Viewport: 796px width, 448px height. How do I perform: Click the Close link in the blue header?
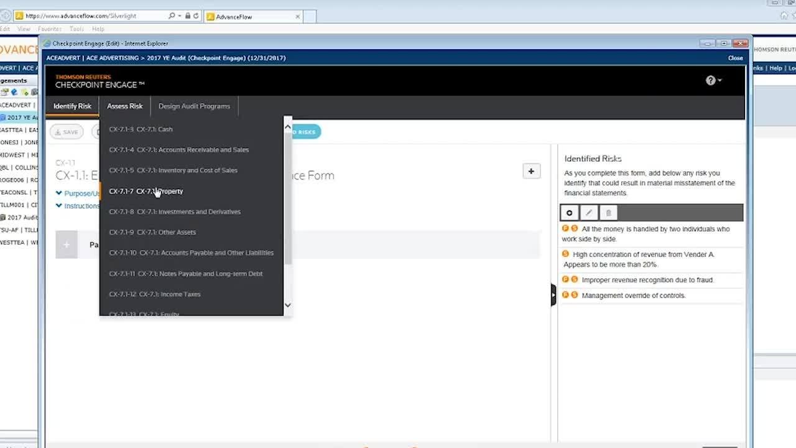tap(735, 58)
